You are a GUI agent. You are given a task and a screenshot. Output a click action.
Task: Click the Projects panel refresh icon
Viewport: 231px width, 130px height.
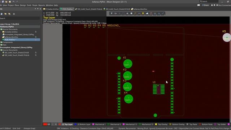1,14
